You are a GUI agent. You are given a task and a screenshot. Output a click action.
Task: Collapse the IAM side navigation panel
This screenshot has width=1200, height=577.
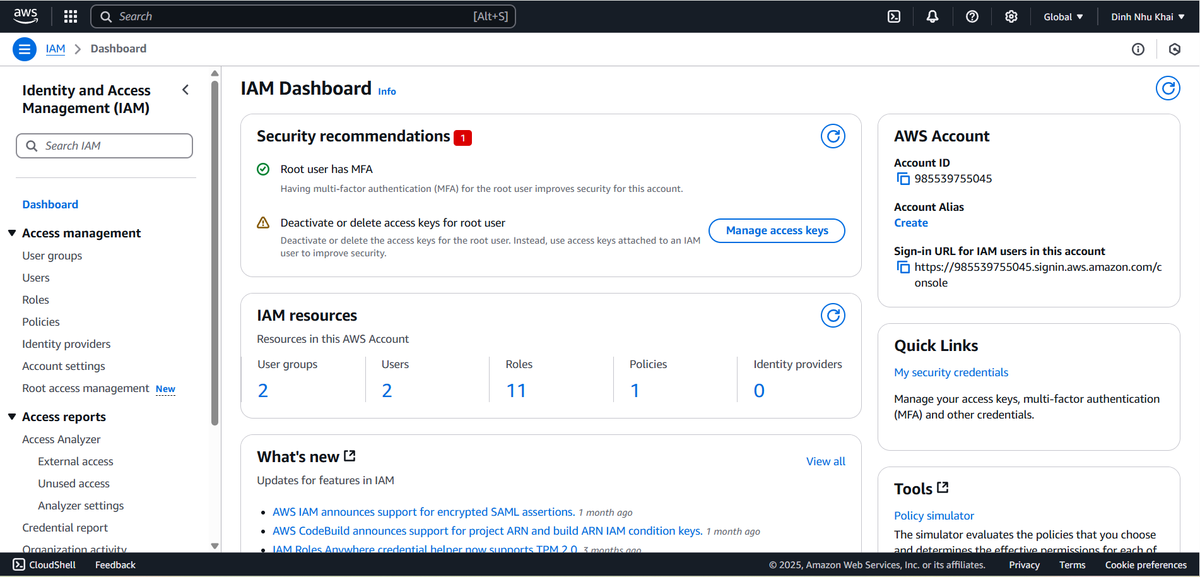185,90
